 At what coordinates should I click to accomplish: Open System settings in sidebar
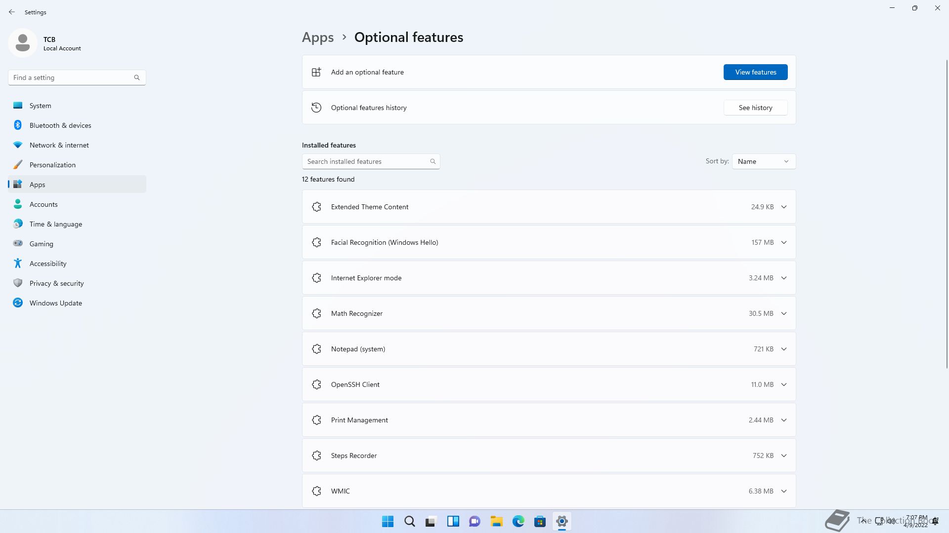tap(77, 106)
